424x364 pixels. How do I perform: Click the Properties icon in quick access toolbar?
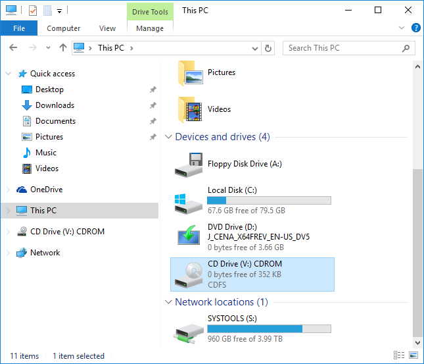point(33,11)
